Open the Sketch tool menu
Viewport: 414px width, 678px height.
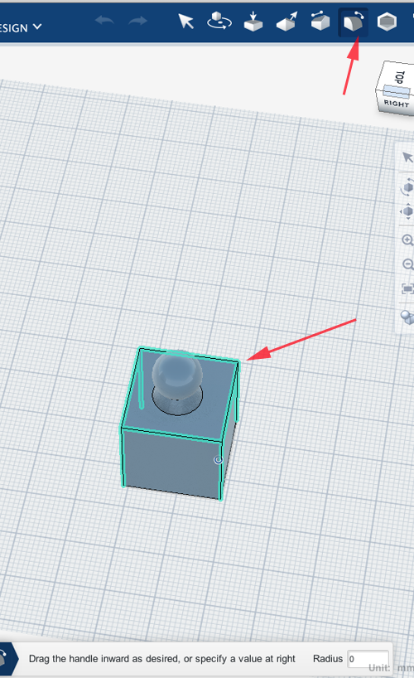[286, 22]
